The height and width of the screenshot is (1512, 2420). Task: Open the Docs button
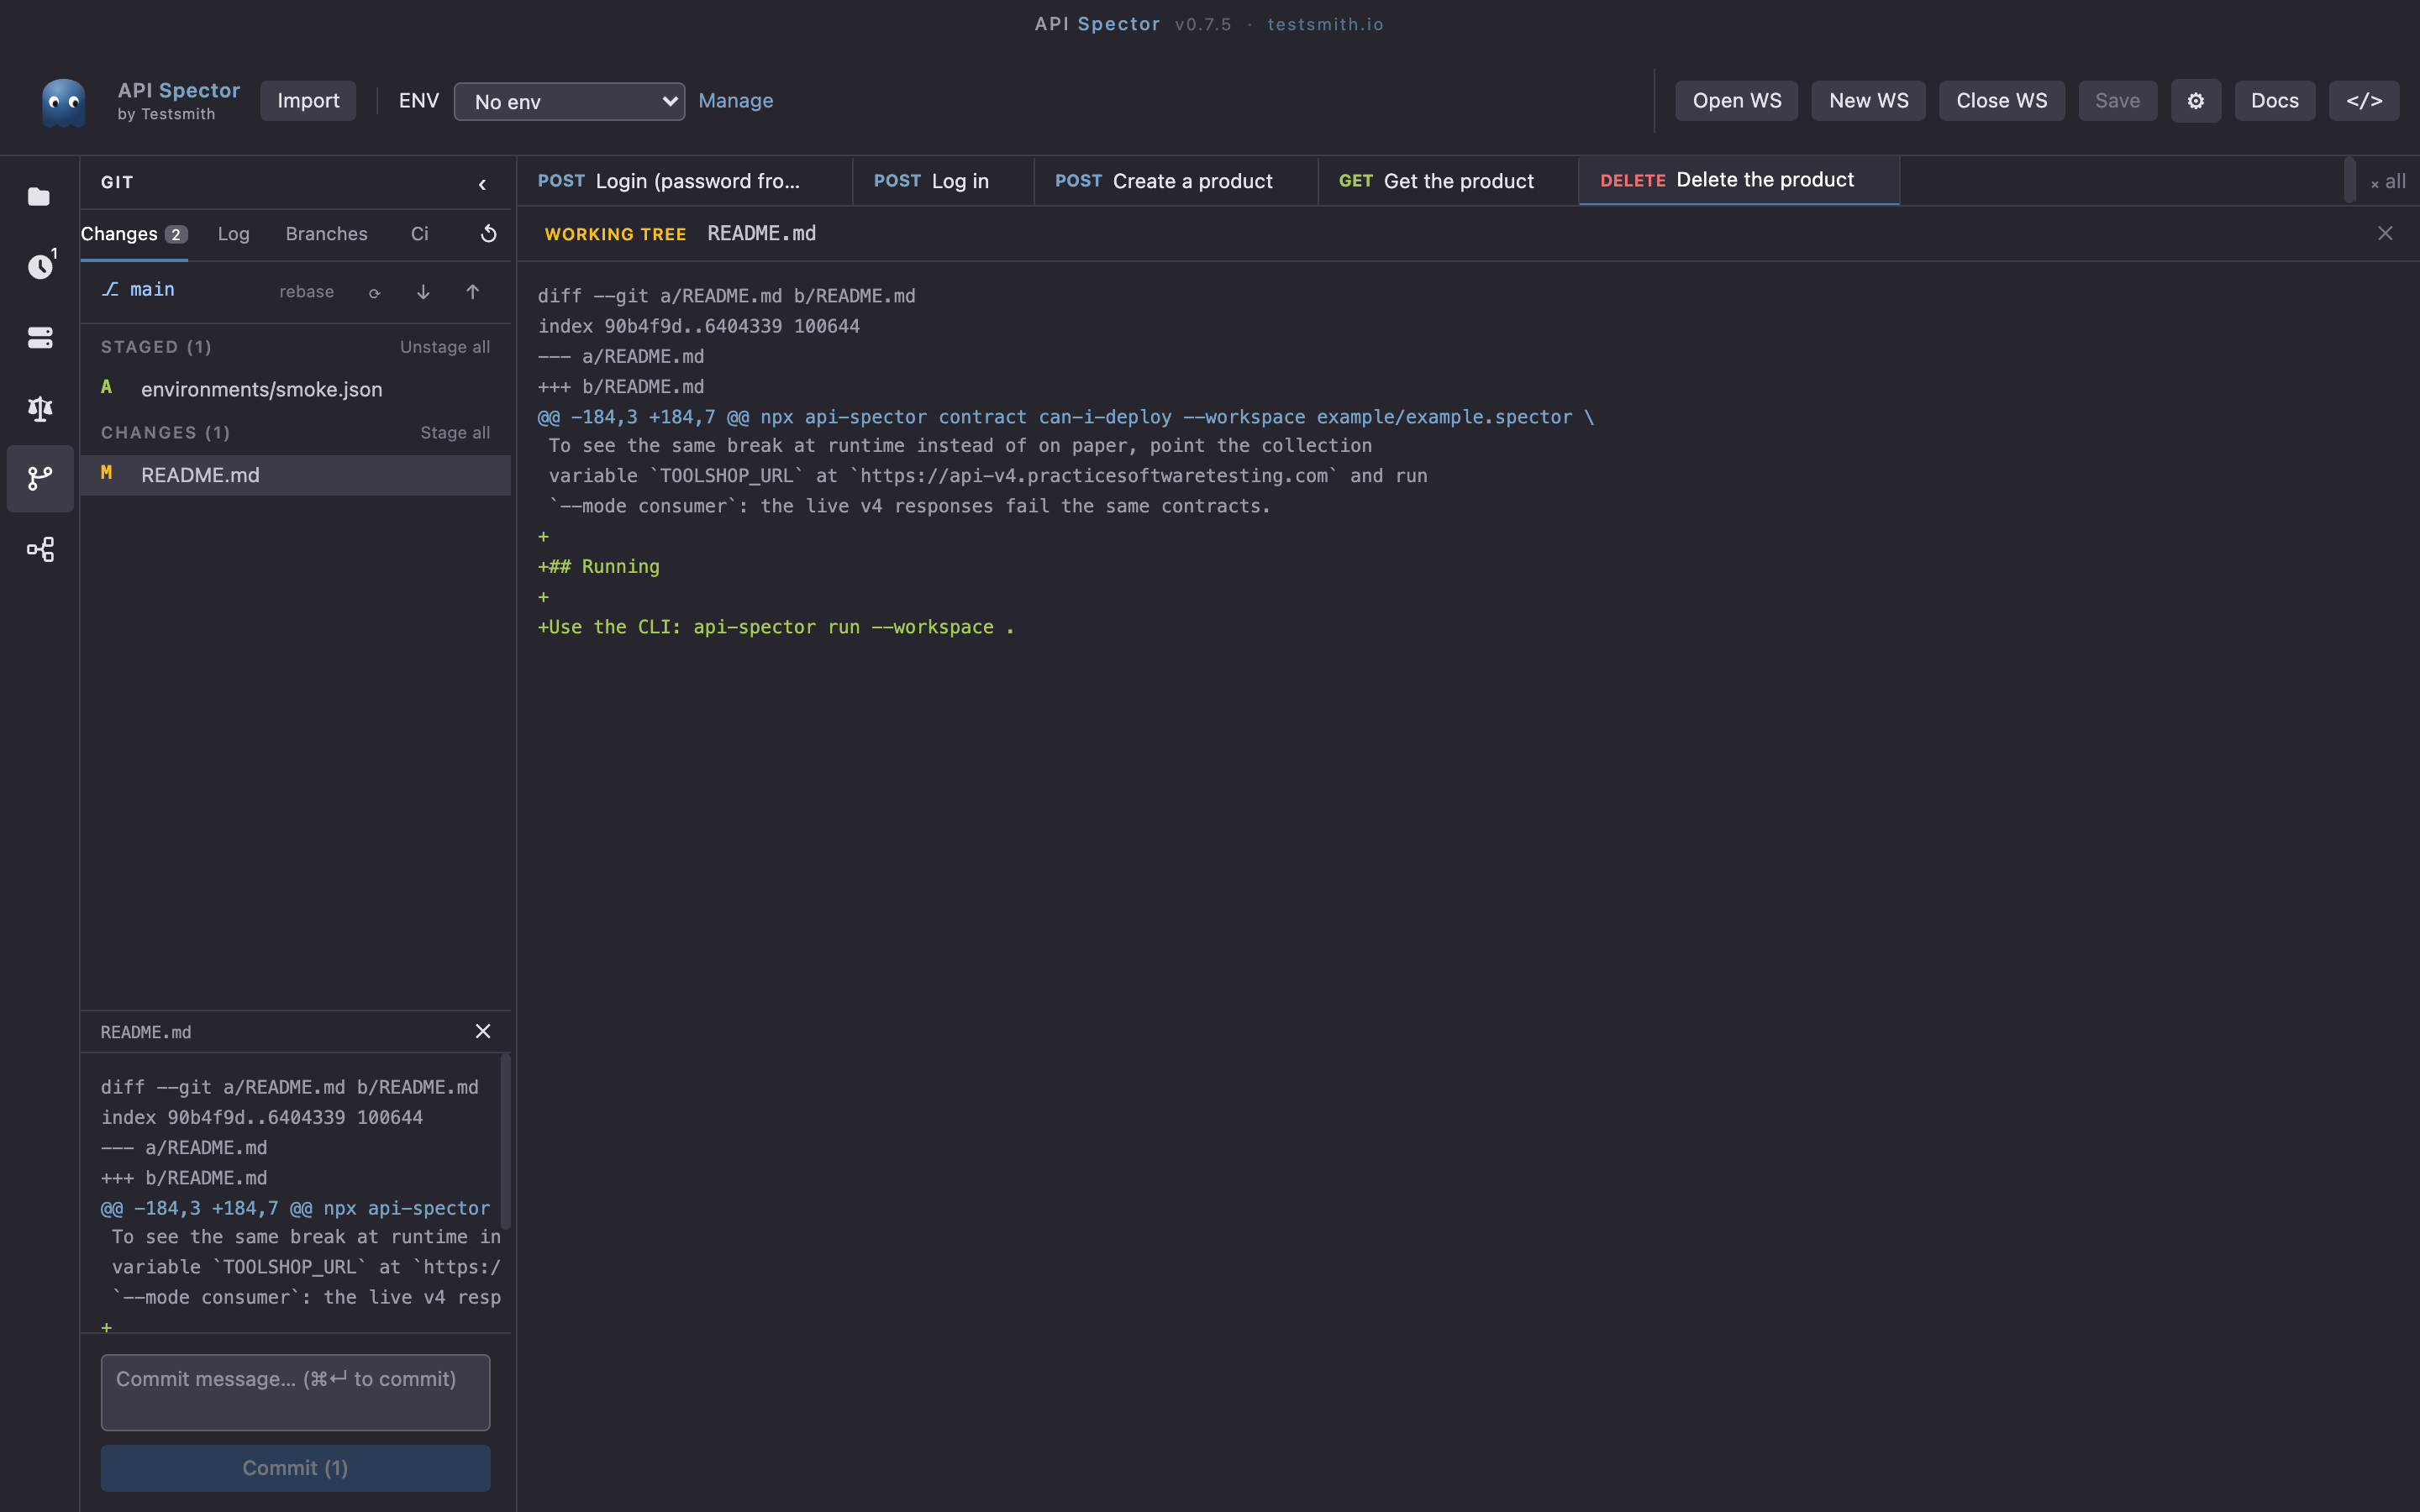[2274, 101]
